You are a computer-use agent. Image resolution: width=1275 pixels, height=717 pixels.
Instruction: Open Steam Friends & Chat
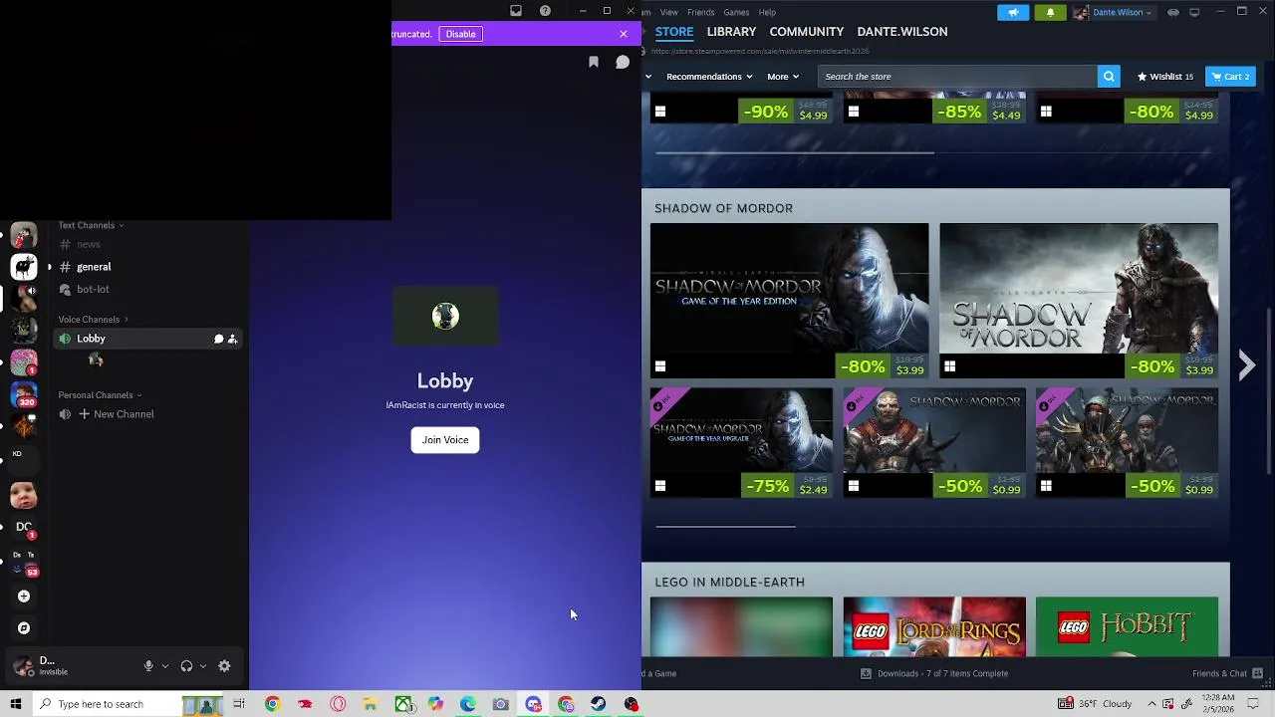coord(1227,674)
